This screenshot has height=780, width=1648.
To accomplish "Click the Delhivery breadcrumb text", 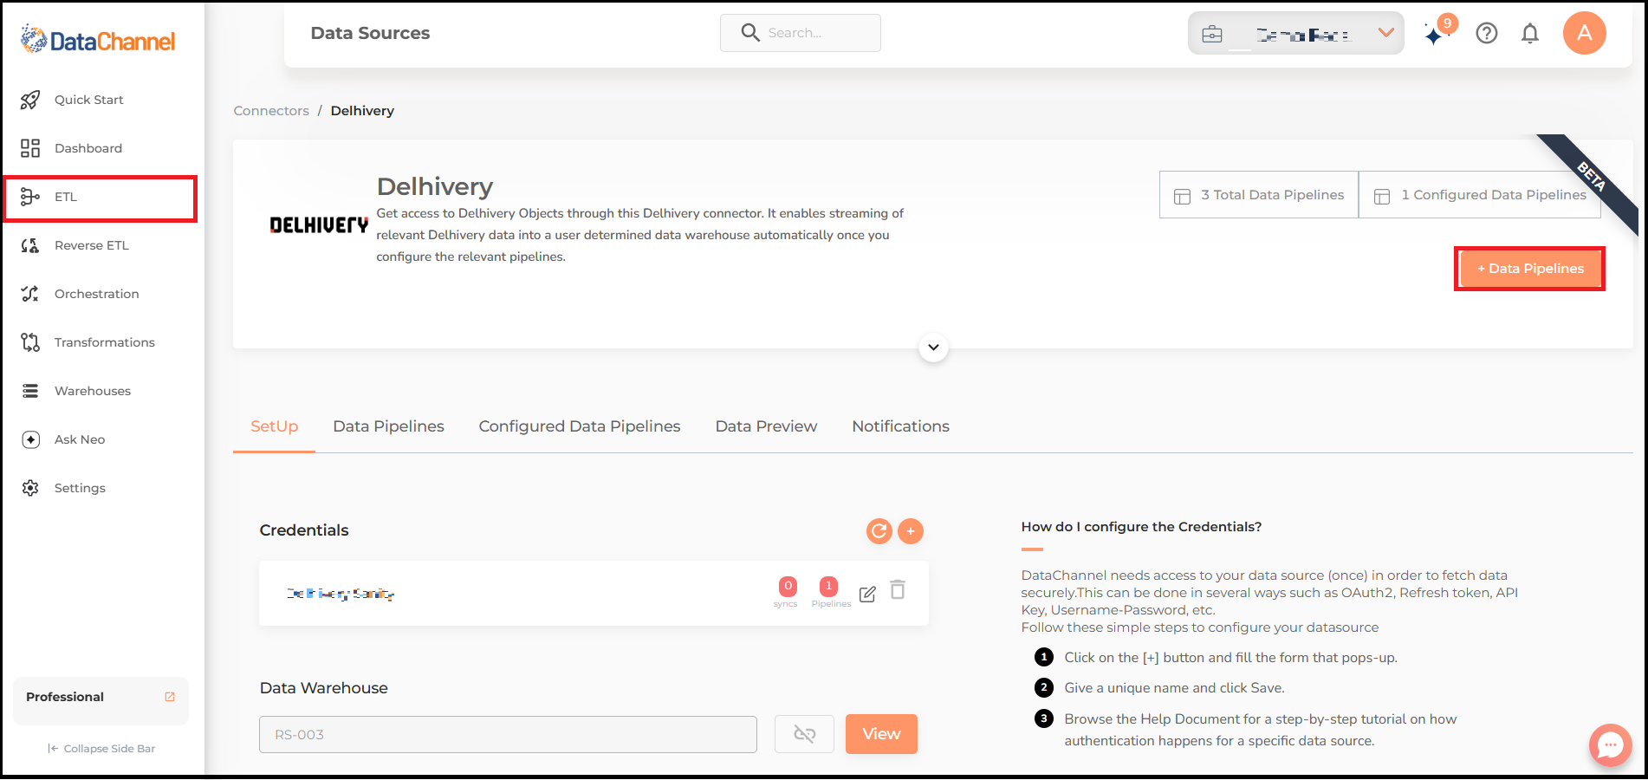I will [362, 111].
